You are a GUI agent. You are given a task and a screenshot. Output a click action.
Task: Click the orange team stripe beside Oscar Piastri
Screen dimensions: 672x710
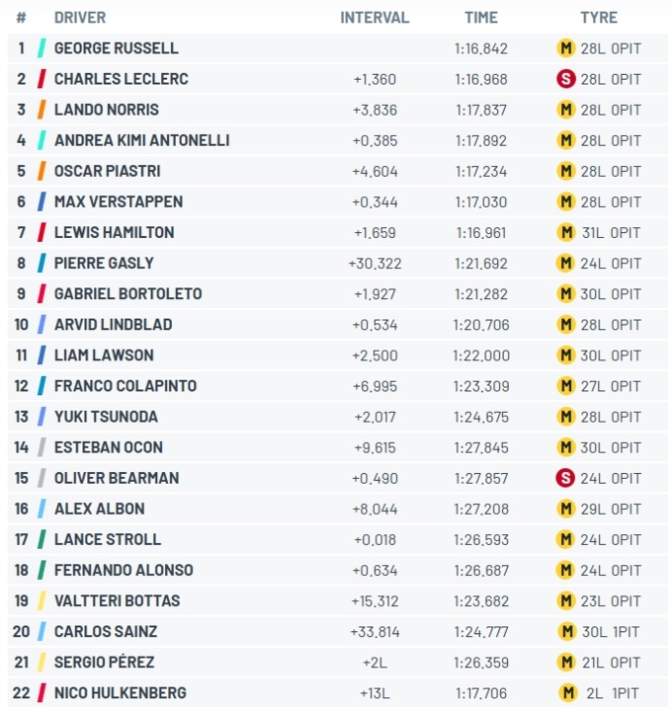42,171
